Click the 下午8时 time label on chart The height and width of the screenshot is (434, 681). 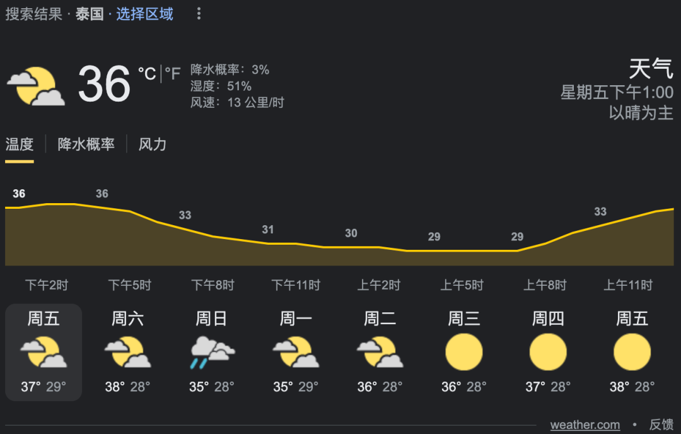tap(212, 285)
